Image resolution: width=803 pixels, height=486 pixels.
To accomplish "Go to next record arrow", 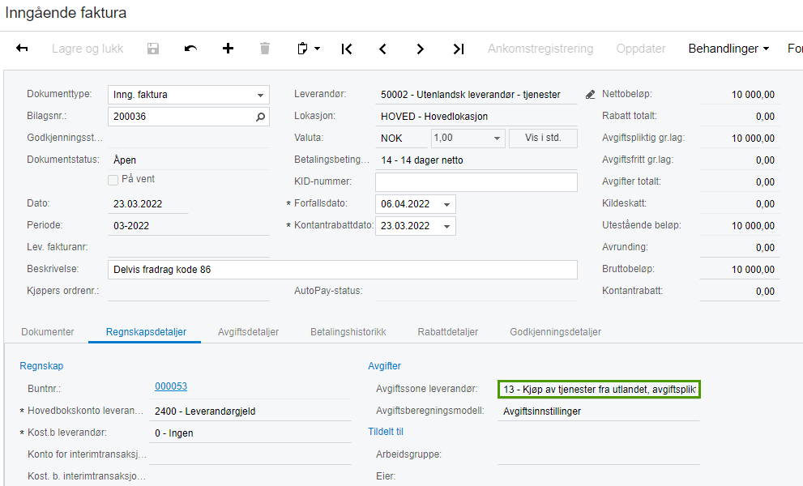I will click(x=420, y=49).
